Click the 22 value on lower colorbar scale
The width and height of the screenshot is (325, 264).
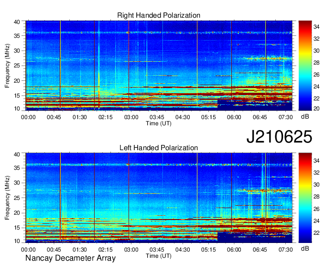[x=316, y=233]
